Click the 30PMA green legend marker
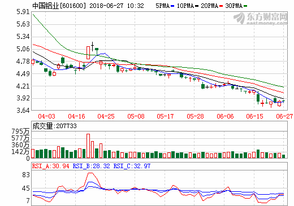 point(245,6)
